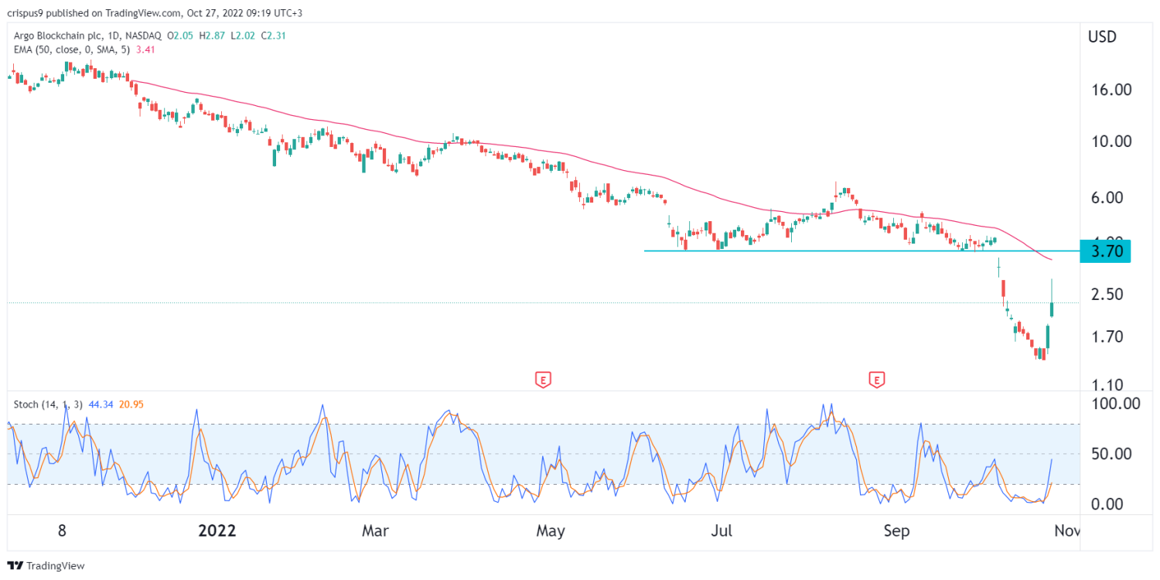This screenshot has height=580, width=1160.
Task: Click the "Nov" label on the time axis
Action: (x=1069, y=531)
